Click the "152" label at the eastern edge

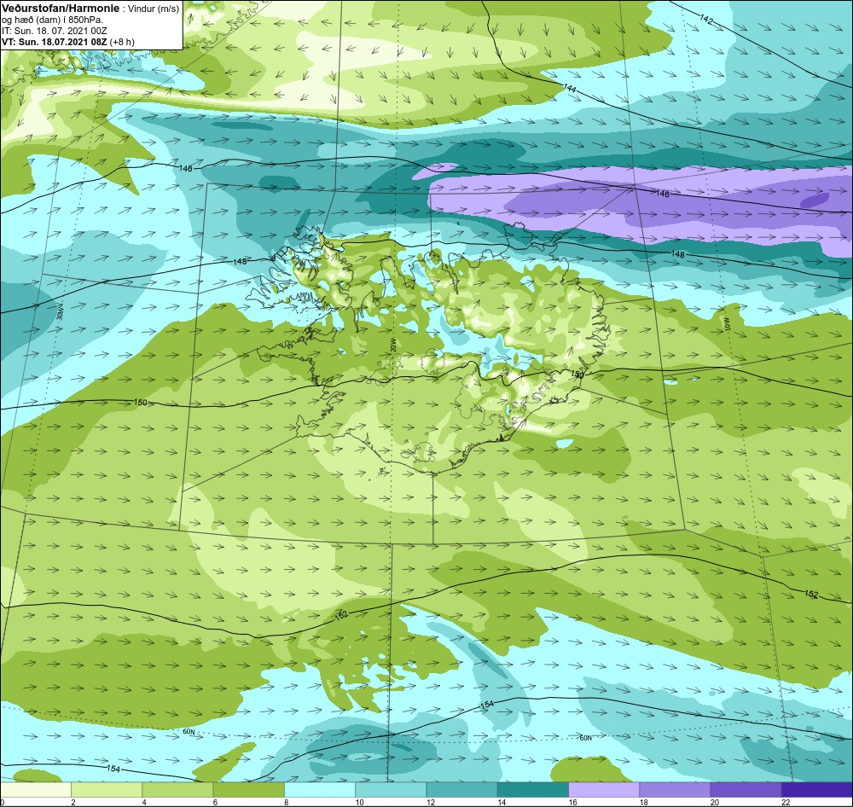click(x=811, y=595)
